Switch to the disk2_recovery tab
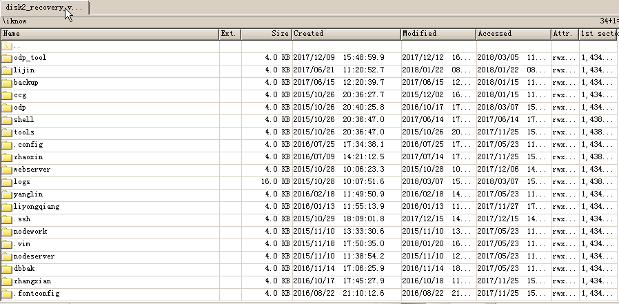The width and height of the screenshot is (619, 304). point(44,8)
